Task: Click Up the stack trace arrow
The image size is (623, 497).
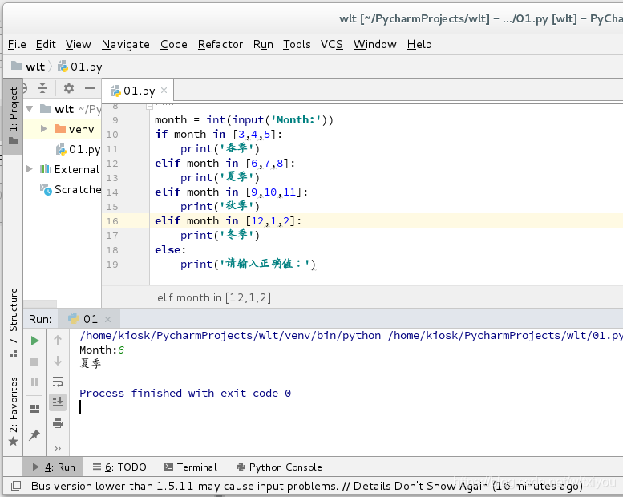Action: 58,340
